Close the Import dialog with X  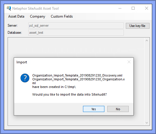pyautogui.click(x=129, y=62)
